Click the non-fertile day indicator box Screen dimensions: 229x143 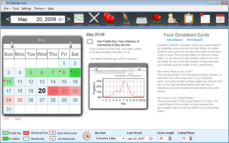click(x=90, y=41)
